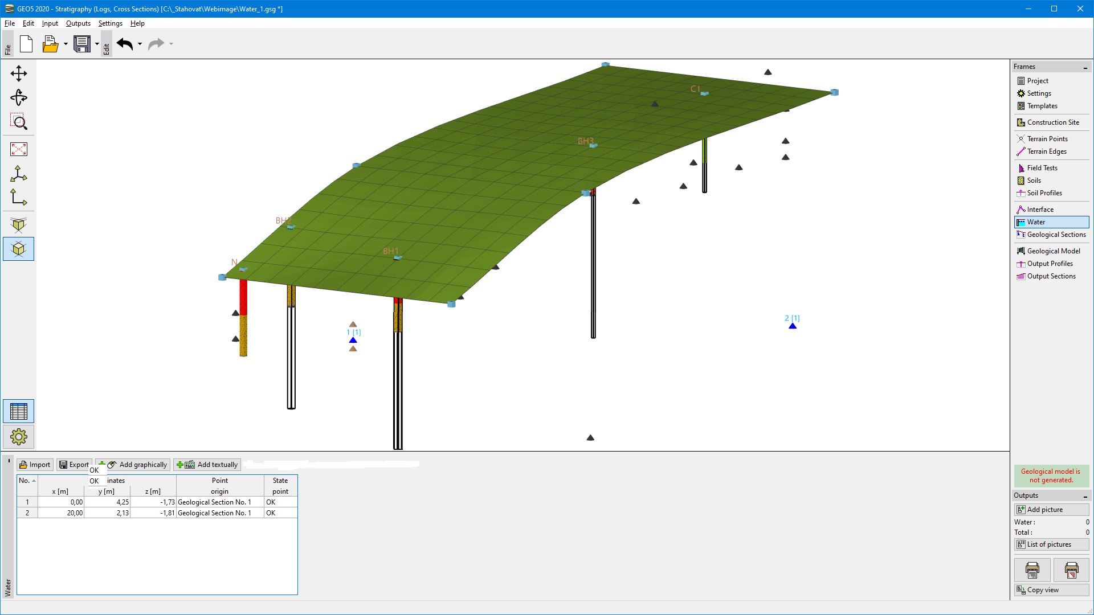The image size is (1094, 615).
Task: Expand the Output Profiles frame item
Action: click(1050, 263)
